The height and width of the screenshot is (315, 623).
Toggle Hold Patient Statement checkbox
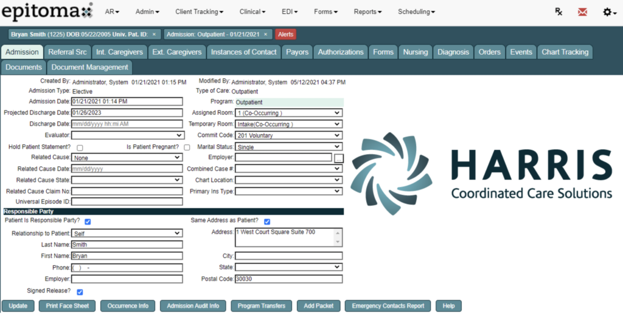point(80,148)
